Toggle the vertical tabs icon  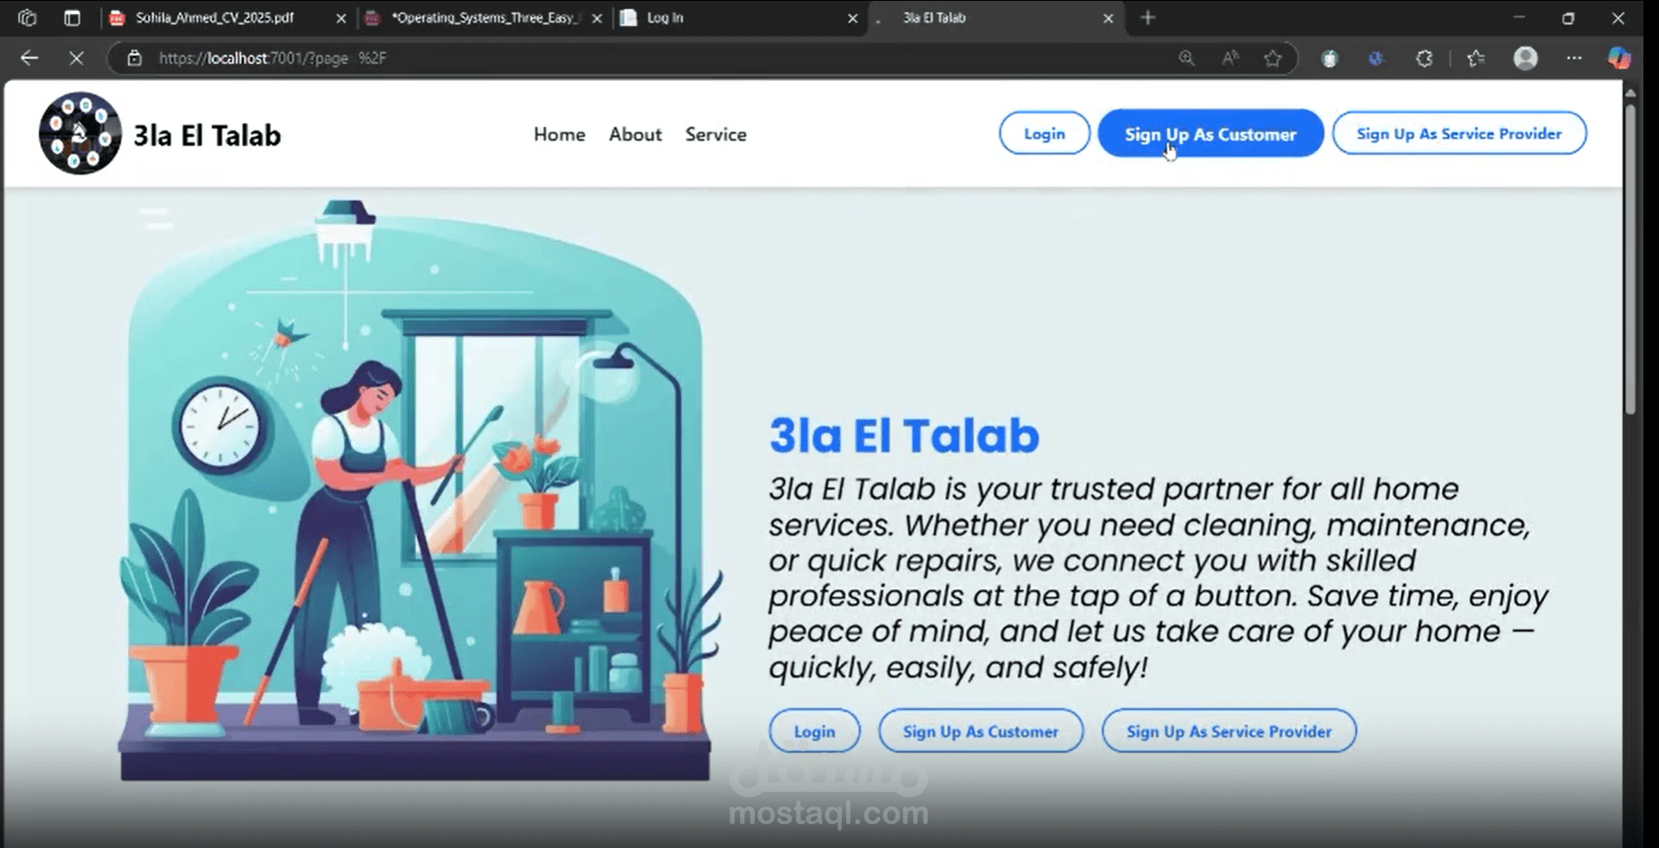coord(72,17)
